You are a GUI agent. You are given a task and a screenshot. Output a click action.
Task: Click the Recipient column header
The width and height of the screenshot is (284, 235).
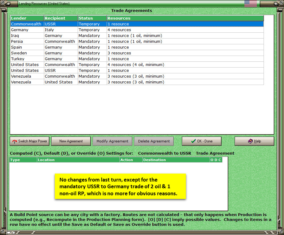pyautogui.click(x=61, y=18)
